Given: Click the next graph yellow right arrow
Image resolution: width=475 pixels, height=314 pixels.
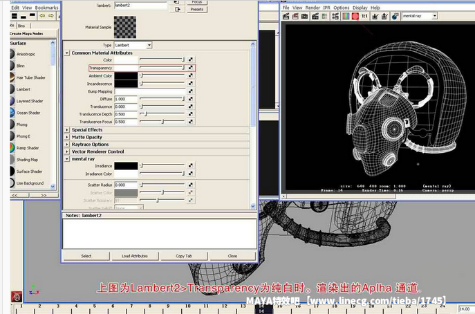Looking at the screenshot, I should [x=51, y=16].
